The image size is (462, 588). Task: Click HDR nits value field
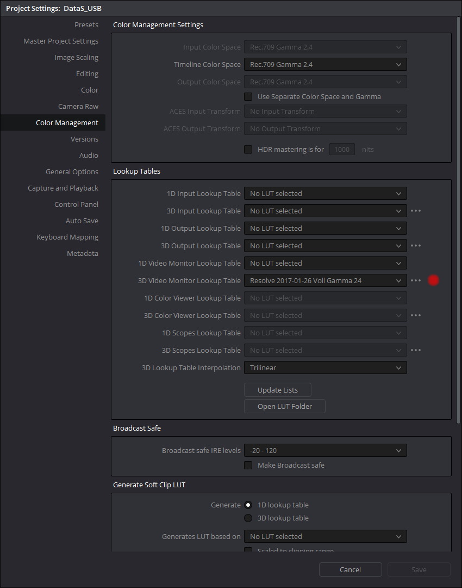[x=342, y=149]
